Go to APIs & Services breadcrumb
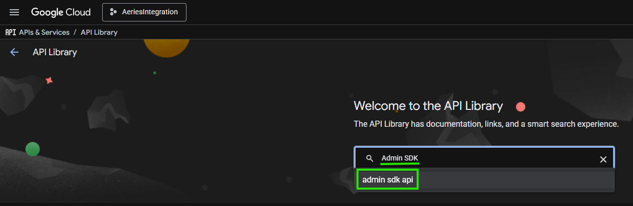 (x=44, y=32)
